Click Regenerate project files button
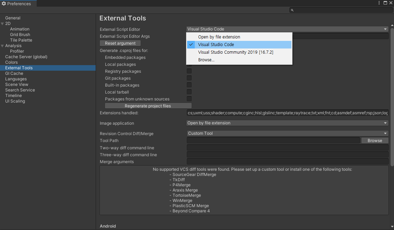394x230 pixels. [148, 106]
